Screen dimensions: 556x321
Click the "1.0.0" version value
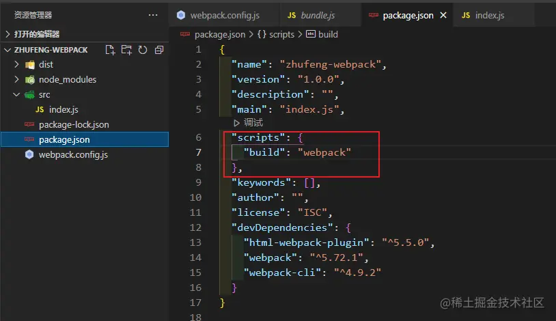(x=318, y=79)
